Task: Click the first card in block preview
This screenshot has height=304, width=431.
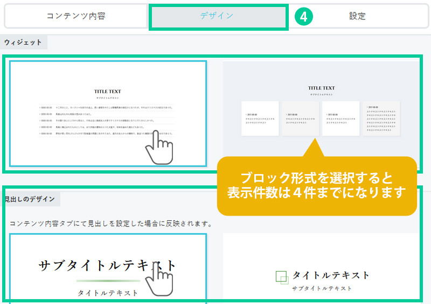Action: [260, 118]
